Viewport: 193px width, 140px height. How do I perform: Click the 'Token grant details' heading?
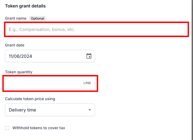(x=25, y=6)
